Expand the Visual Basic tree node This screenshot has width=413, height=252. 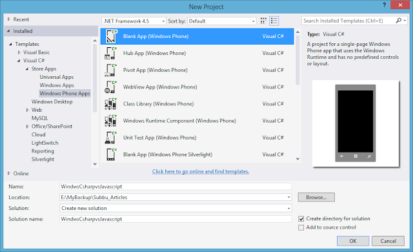tap(19, 52)
